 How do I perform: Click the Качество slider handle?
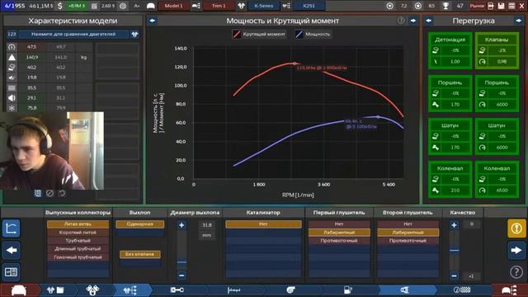(454, 250)
